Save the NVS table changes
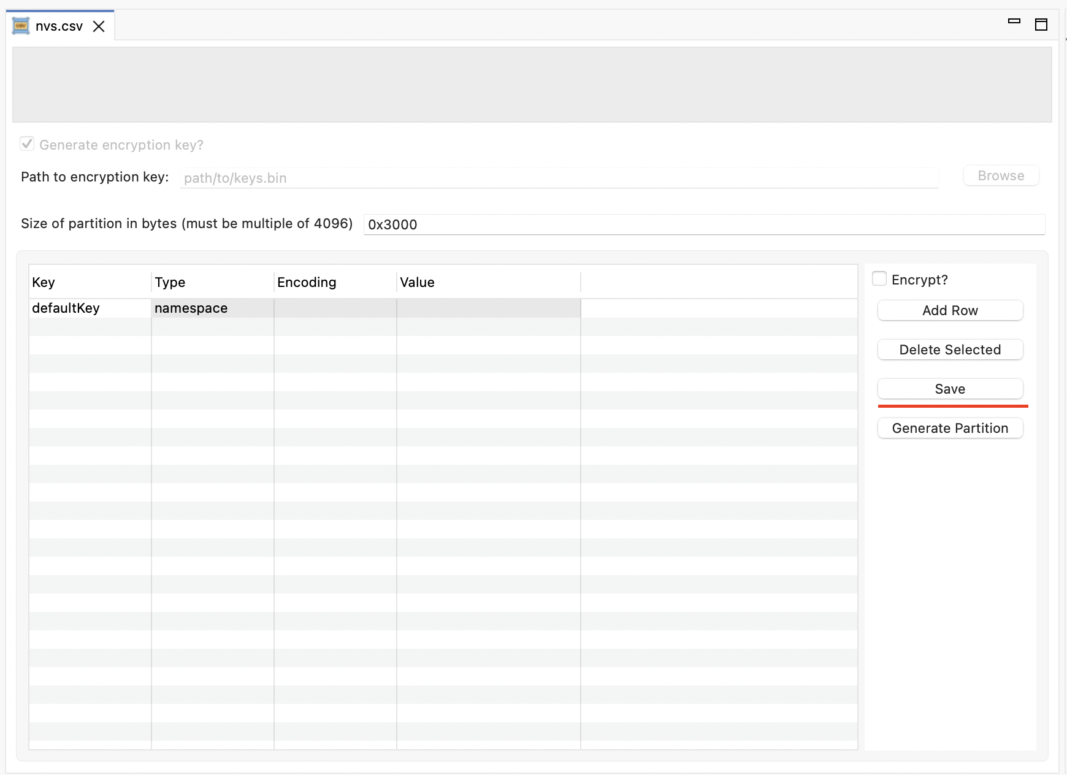 (x=950, y=389)
